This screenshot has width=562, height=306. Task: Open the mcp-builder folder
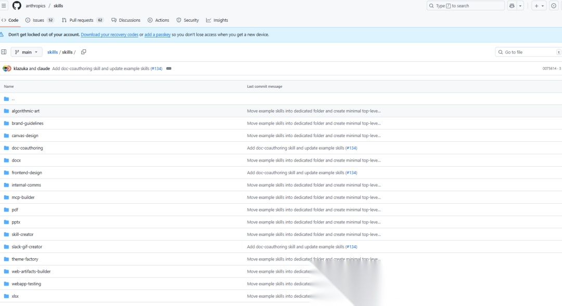tap(23, 197)
